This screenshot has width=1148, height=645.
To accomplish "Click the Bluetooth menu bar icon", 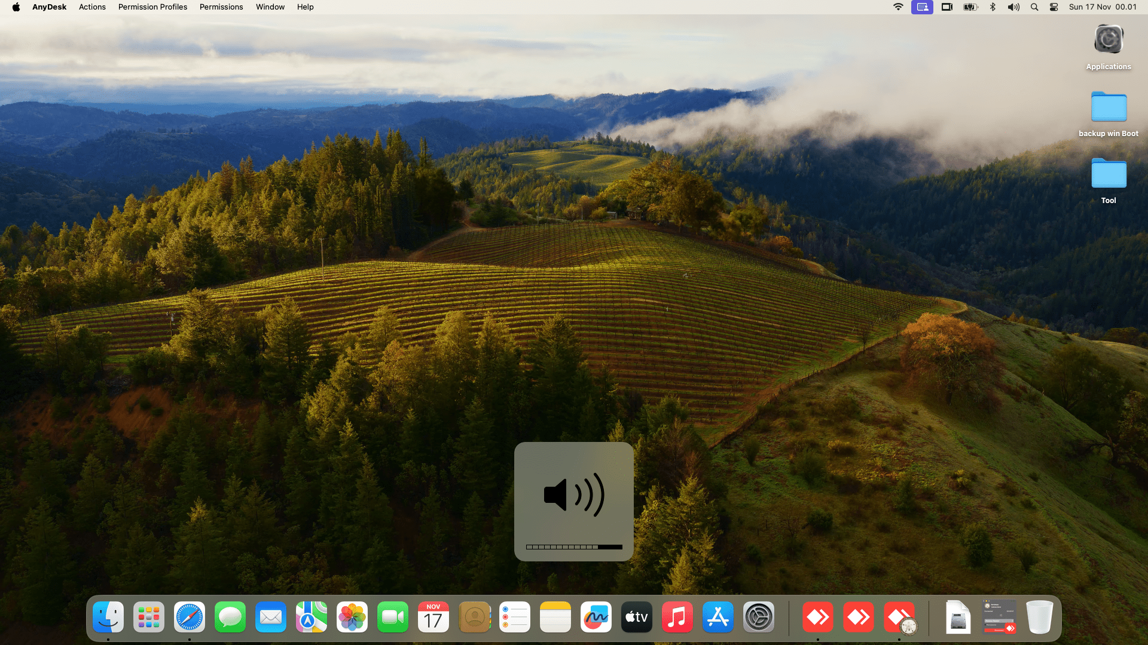I will point(993,7).
